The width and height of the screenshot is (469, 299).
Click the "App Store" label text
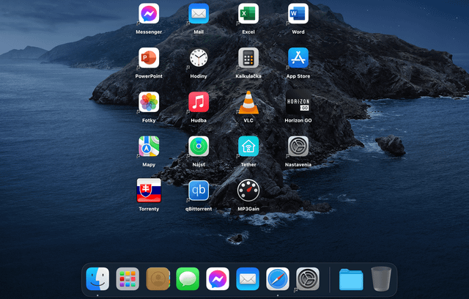(298, 76)
